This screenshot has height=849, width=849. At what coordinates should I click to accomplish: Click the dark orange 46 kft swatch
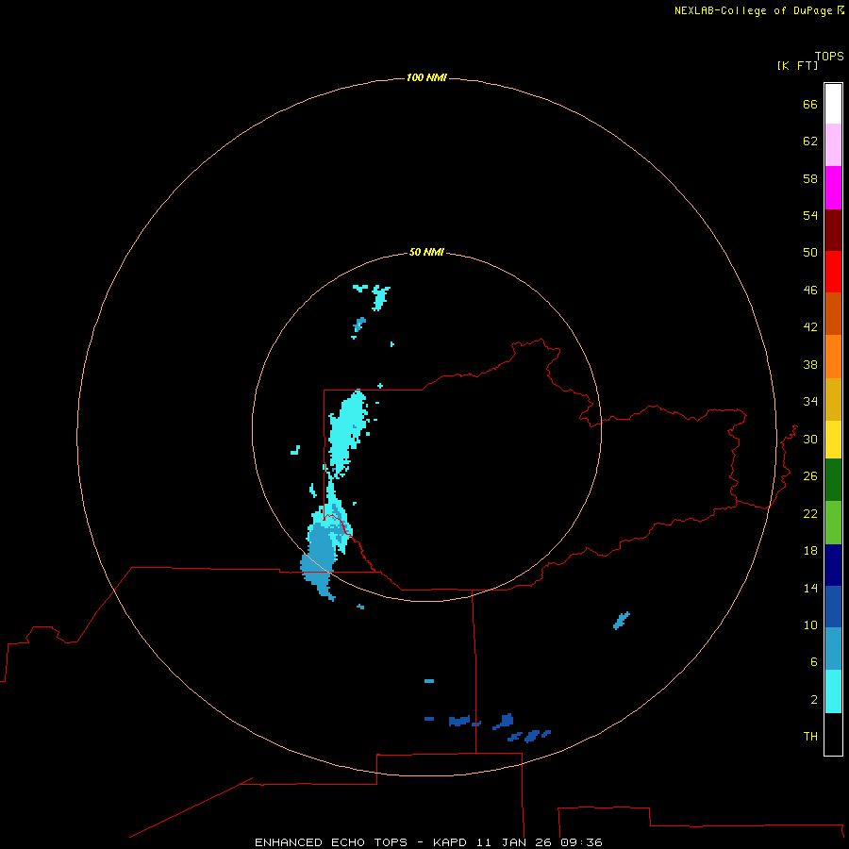pos(833,313)
